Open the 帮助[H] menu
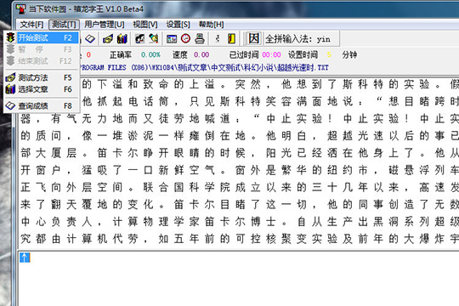The image size is (459, 306). pos(212,25)
